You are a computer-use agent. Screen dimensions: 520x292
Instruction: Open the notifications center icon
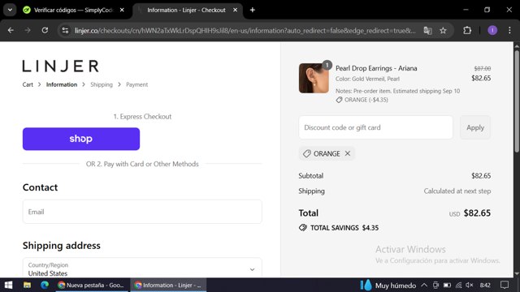505,285
